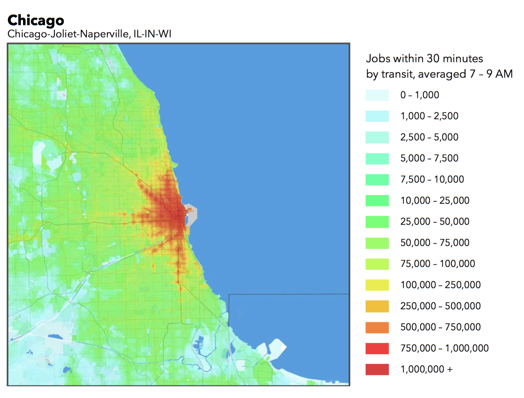Click the 10,000 – 25,000 green swatch
This screenshot has width=524, height=398.
pyautogui.click(x=377, y=201)
